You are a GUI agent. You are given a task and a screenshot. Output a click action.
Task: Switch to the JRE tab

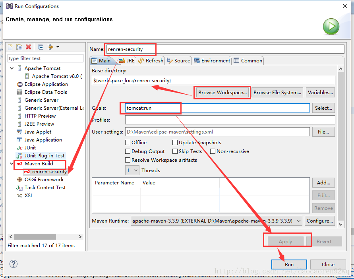coord(127,61)
